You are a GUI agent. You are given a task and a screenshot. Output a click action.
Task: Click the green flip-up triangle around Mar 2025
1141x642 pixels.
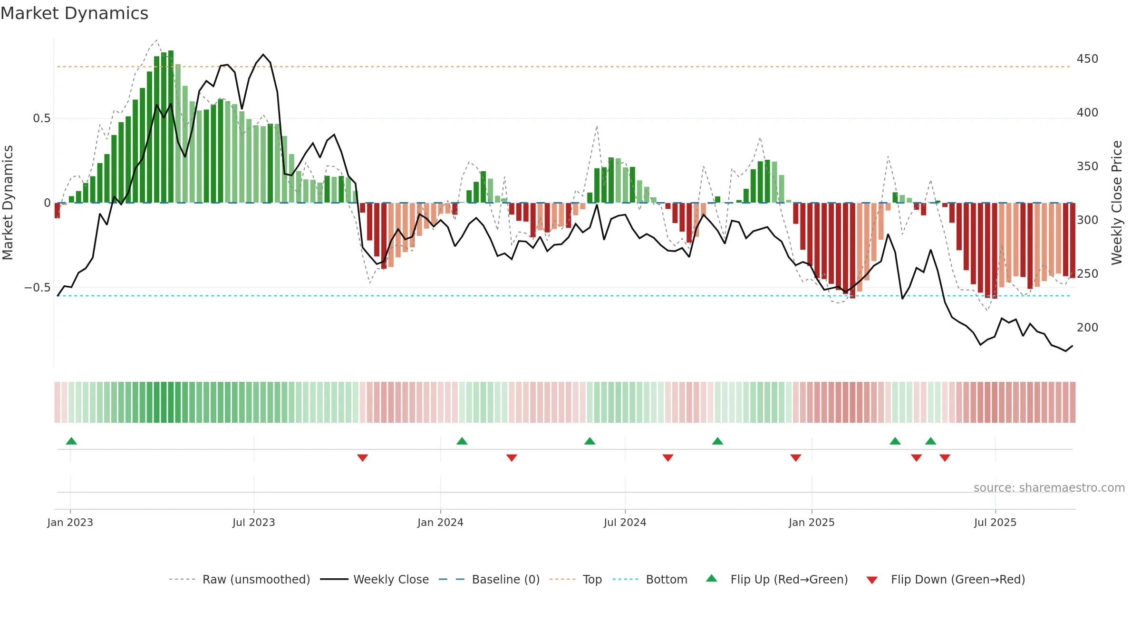click(x=895, y=441)
